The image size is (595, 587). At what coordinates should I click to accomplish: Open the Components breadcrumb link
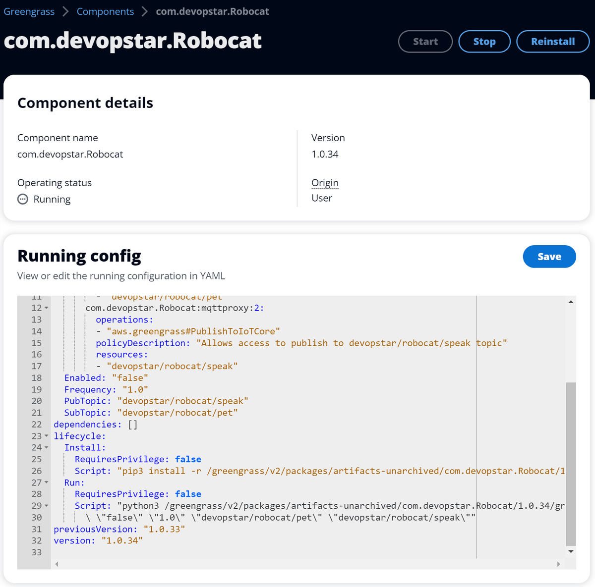point(105,11)
